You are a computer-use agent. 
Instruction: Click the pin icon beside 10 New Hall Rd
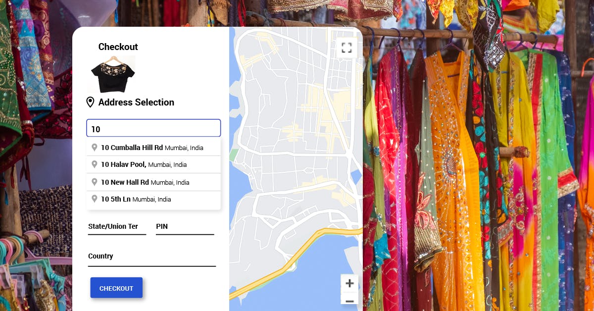95,182
